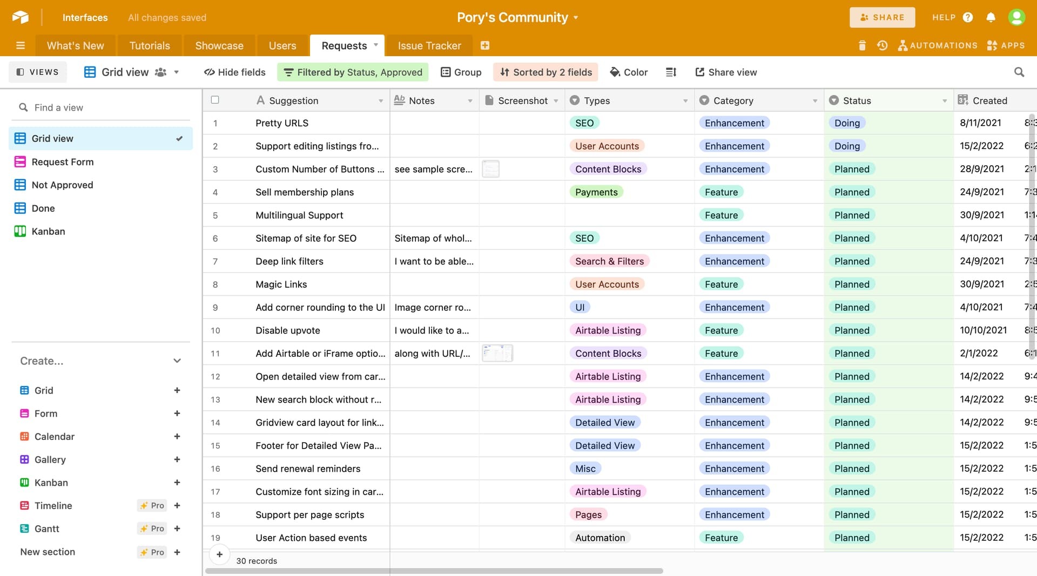Open Requests tab dropdown arrow
The image size is (1037, 576).
pos(376,45)
